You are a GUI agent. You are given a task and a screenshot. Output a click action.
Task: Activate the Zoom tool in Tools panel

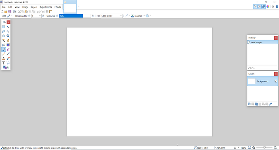pyautogui.click(x=8, y=36)
